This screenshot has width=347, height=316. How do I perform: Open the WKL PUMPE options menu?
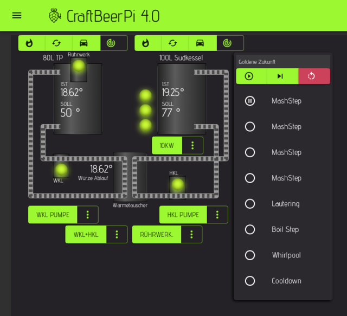click(88, 215)
